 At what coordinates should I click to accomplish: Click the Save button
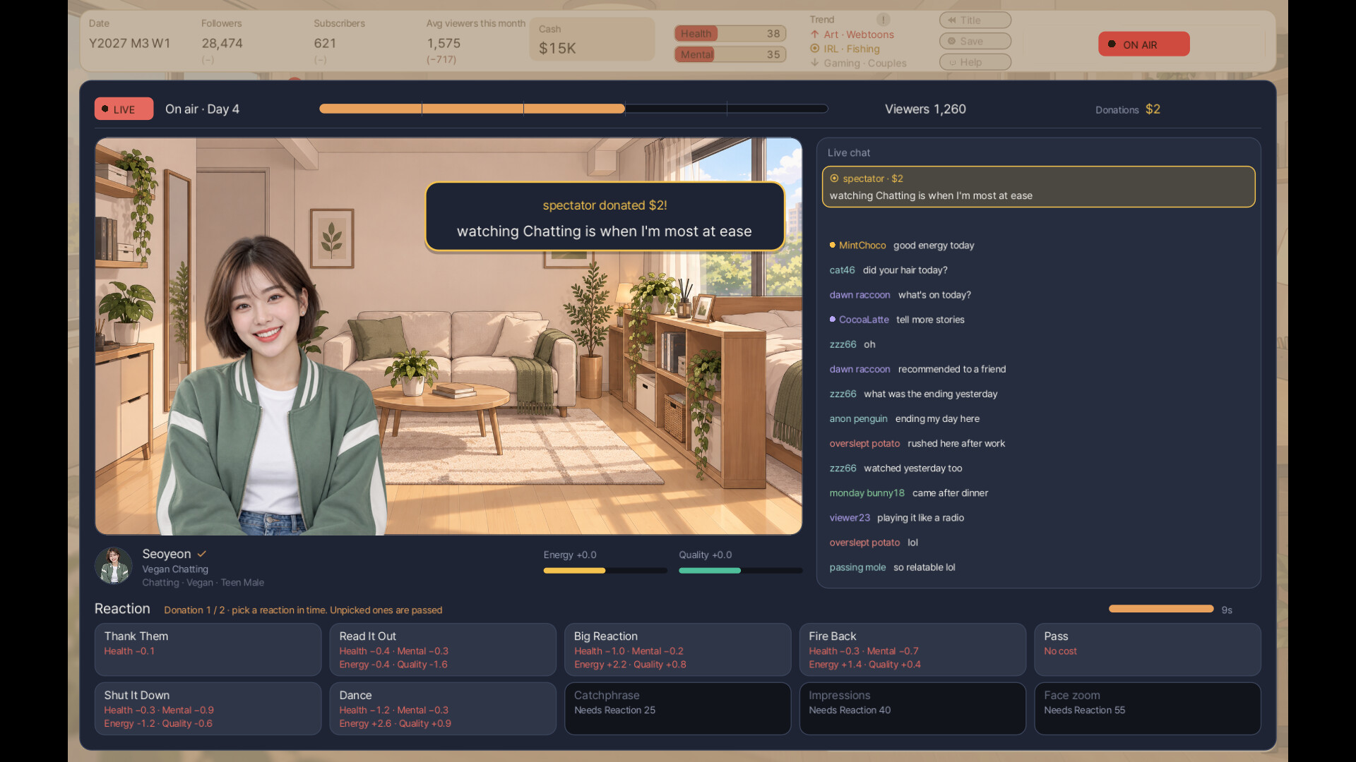tap(975, 42)
